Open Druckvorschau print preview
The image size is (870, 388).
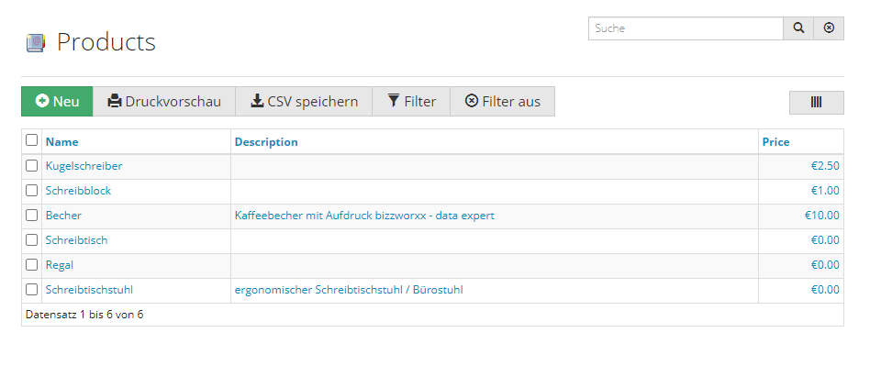pos(164,102)
